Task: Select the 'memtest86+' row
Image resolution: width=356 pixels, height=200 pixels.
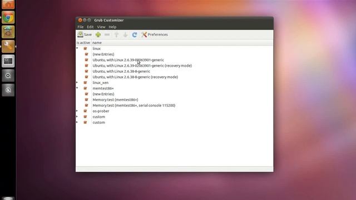Action: (x=103, y=88)
